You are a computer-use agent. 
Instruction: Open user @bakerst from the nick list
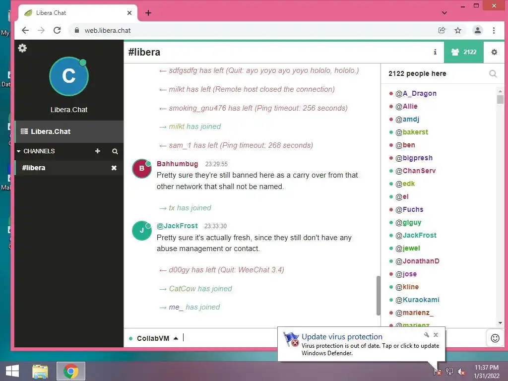(x=411, y=132)
